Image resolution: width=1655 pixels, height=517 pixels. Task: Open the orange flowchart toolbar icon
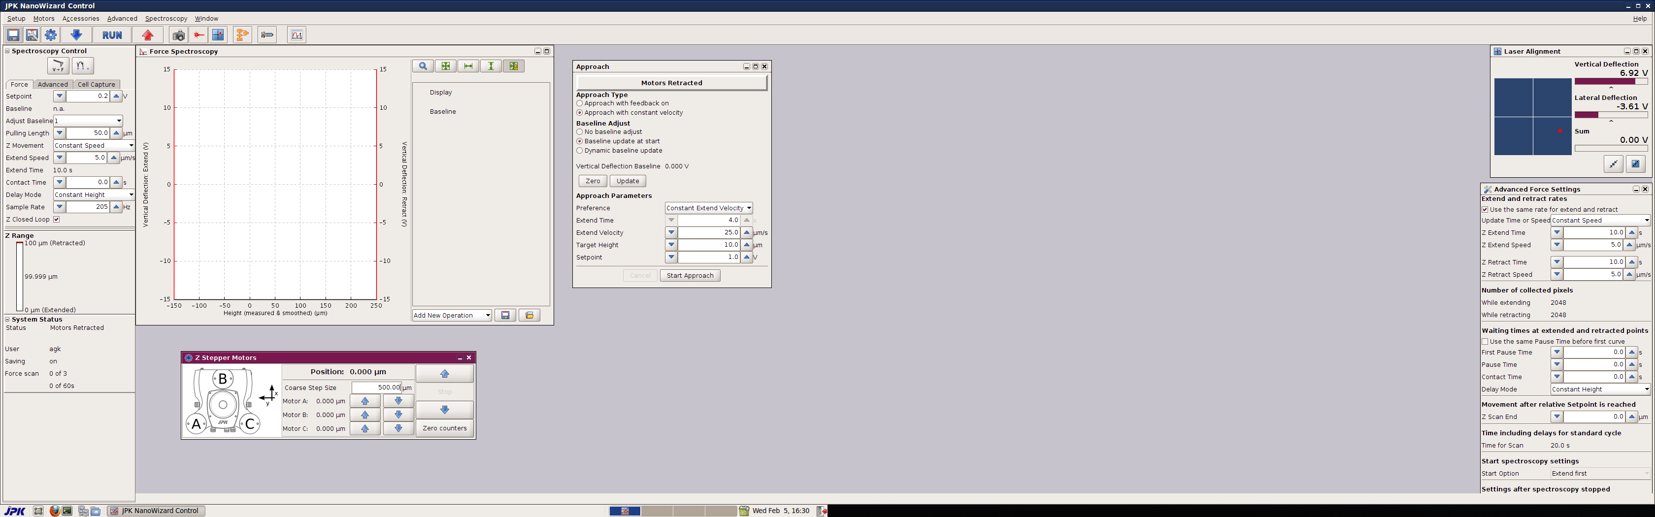pos(242,34)
